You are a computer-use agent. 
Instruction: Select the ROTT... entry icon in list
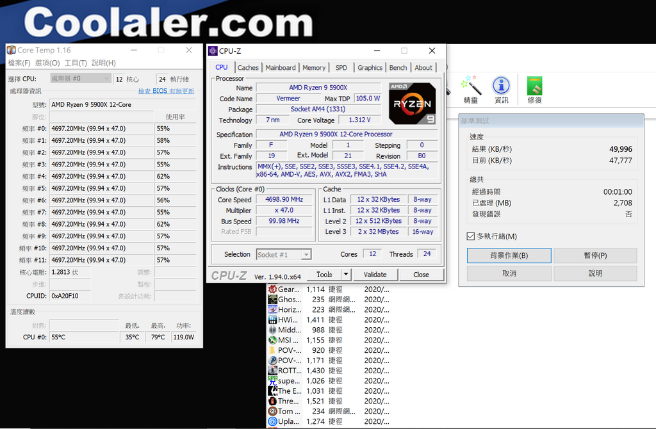pyautogui.click(x=272, y=371)
